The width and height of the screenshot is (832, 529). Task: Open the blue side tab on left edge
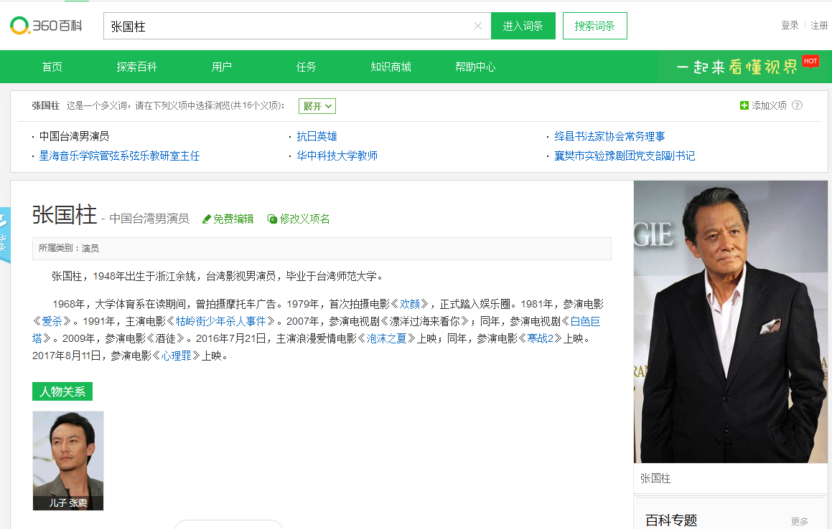4,237
